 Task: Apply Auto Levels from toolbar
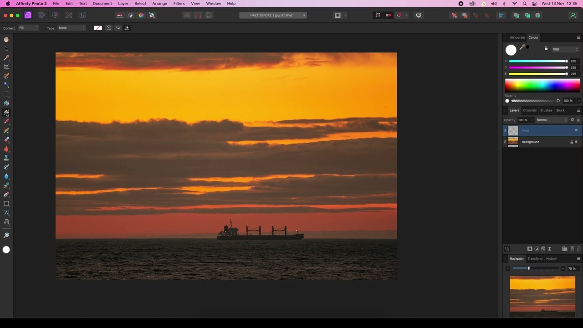120,15
